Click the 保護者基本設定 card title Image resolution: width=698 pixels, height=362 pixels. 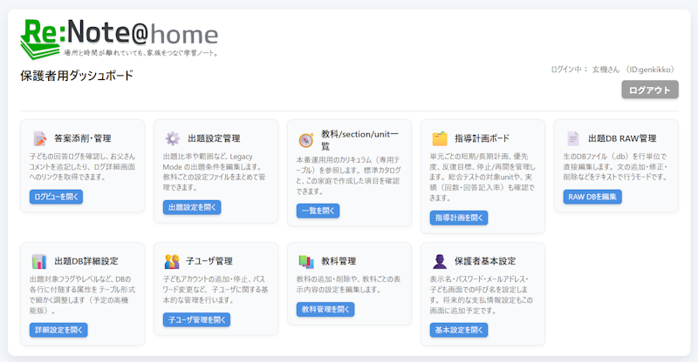tap(485, 261)
